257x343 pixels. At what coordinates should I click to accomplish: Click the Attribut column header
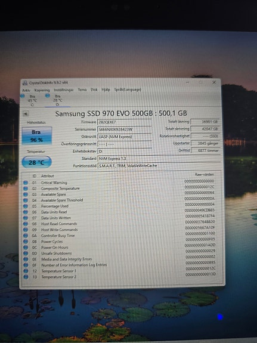(48, 176)
